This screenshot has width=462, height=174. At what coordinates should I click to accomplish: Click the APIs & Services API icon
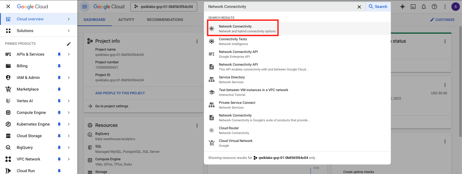pyautogui.click(x=8, y=54)
